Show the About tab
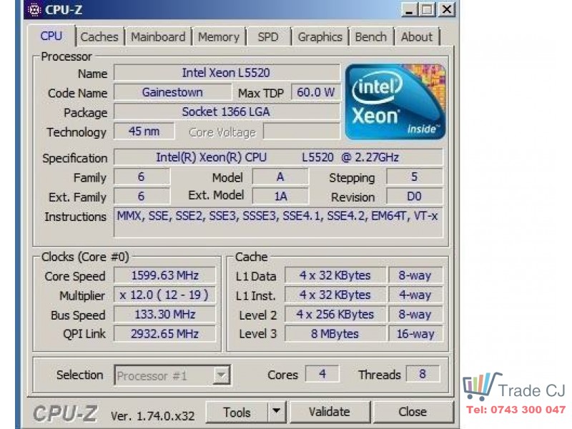This screenshot has width=572, height=429. click(x=417, y=37)
